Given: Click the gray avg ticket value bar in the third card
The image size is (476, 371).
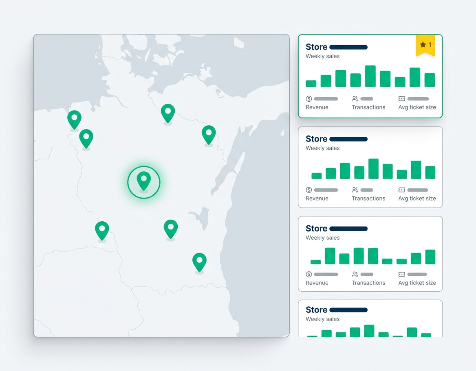Looking at the screenshot, I should 417,274.
